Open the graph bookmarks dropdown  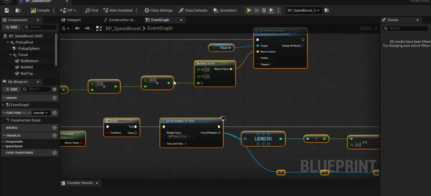point(66,28)
